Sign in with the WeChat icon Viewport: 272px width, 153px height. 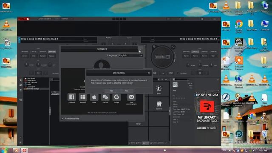[105, 97]
